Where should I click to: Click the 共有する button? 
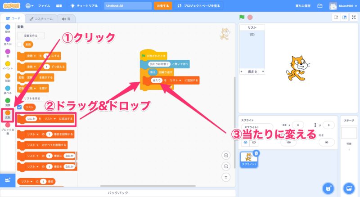click(162, 6)
